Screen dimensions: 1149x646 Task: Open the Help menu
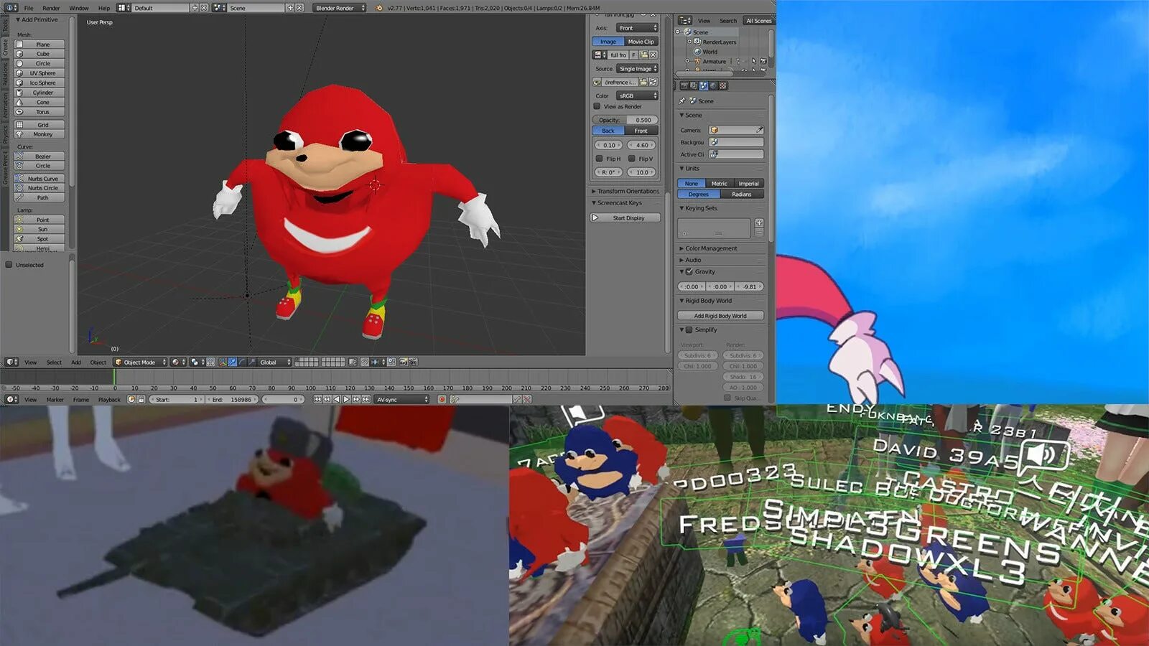104,8
